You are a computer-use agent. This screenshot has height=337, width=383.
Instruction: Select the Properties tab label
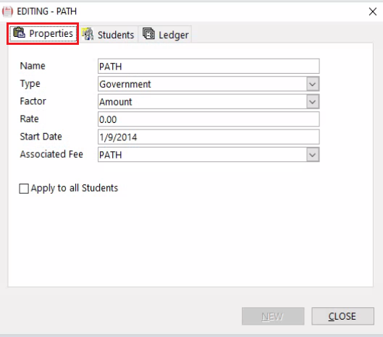51,33
